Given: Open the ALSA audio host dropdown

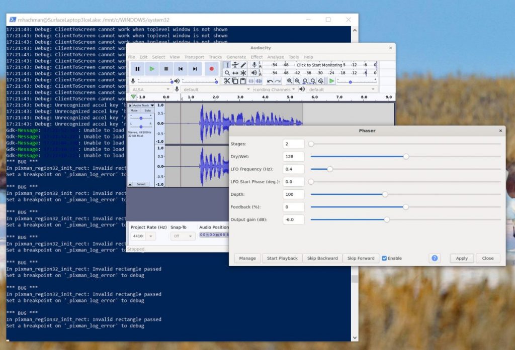Looking at the screenshot, I should (150, 89).
